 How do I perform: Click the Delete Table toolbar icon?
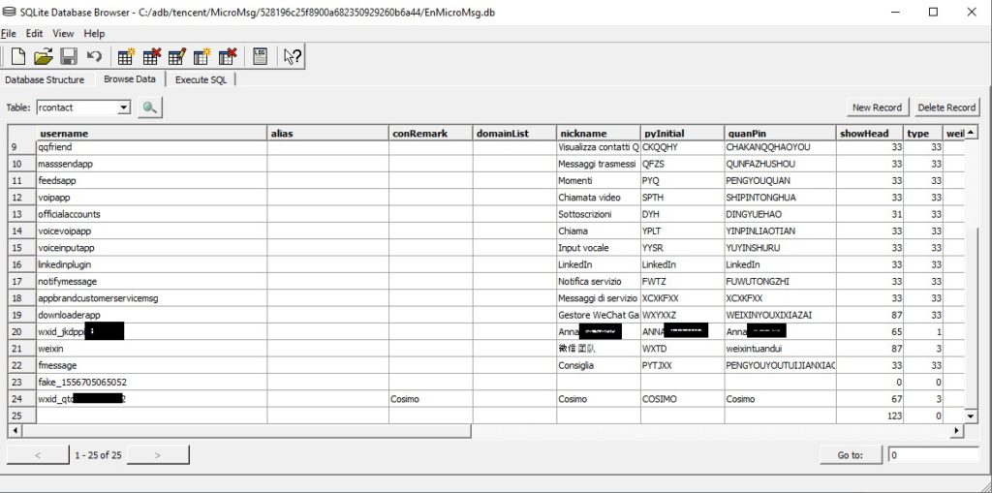pos(152,57)
